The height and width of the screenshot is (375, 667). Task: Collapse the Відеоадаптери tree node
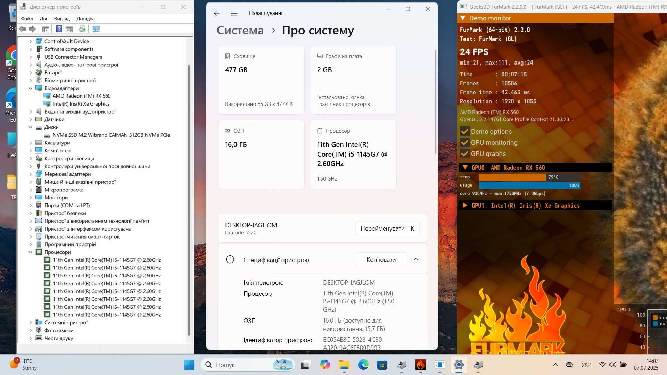31,88
